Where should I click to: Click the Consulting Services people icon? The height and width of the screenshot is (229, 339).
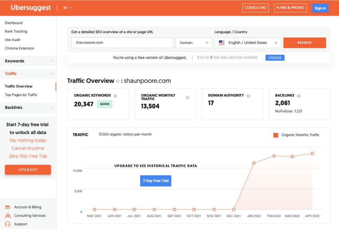8,215
